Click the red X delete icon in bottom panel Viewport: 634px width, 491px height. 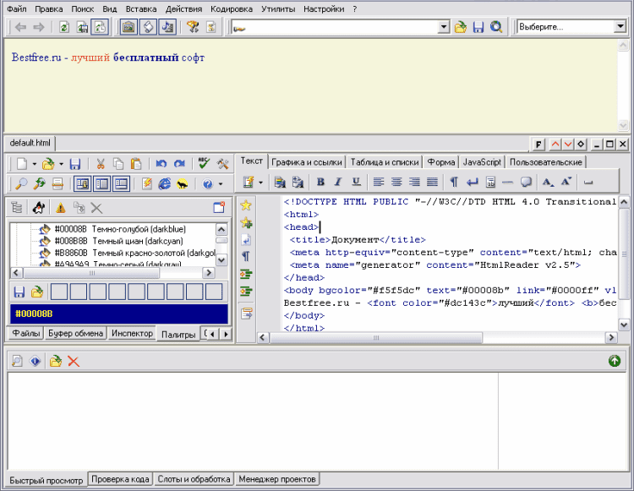[x=74, y=361]
